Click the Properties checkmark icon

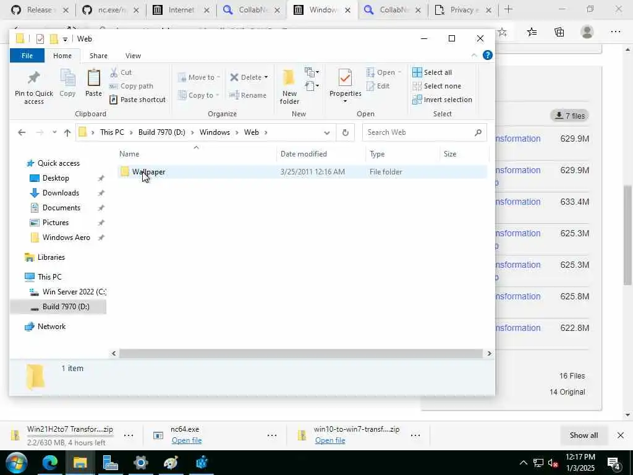pos(345,77)
